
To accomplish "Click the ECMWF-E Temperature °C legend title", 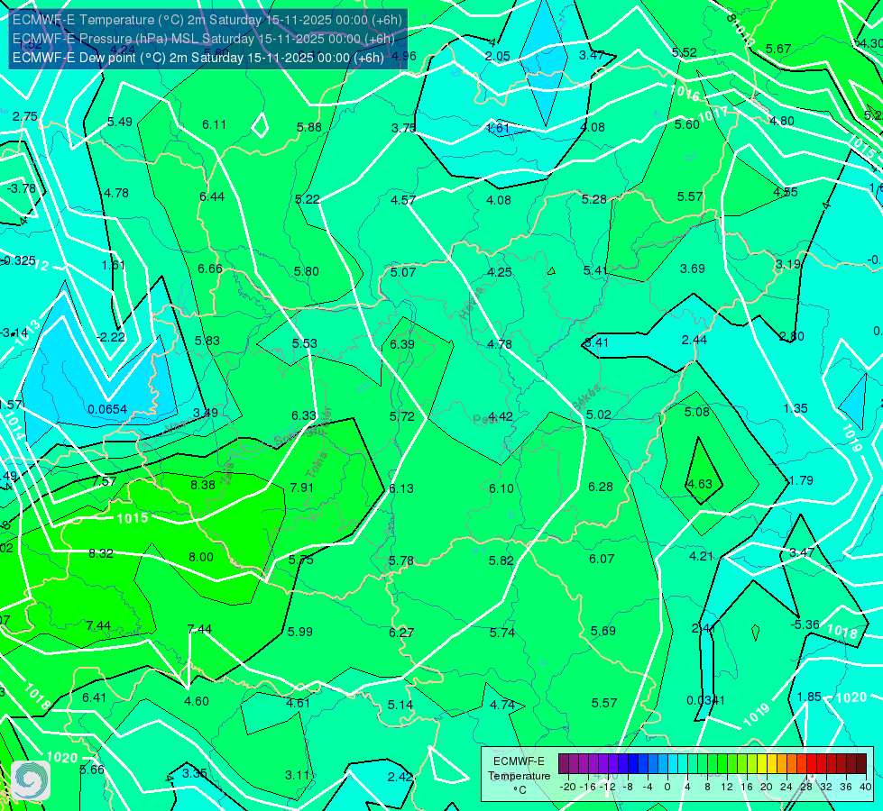I will (519, 776).
